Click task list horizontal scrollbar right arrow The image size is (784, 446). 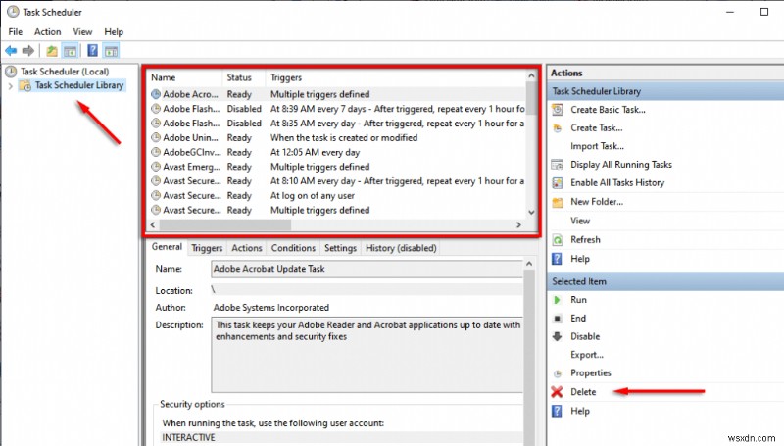coord(518,225)
